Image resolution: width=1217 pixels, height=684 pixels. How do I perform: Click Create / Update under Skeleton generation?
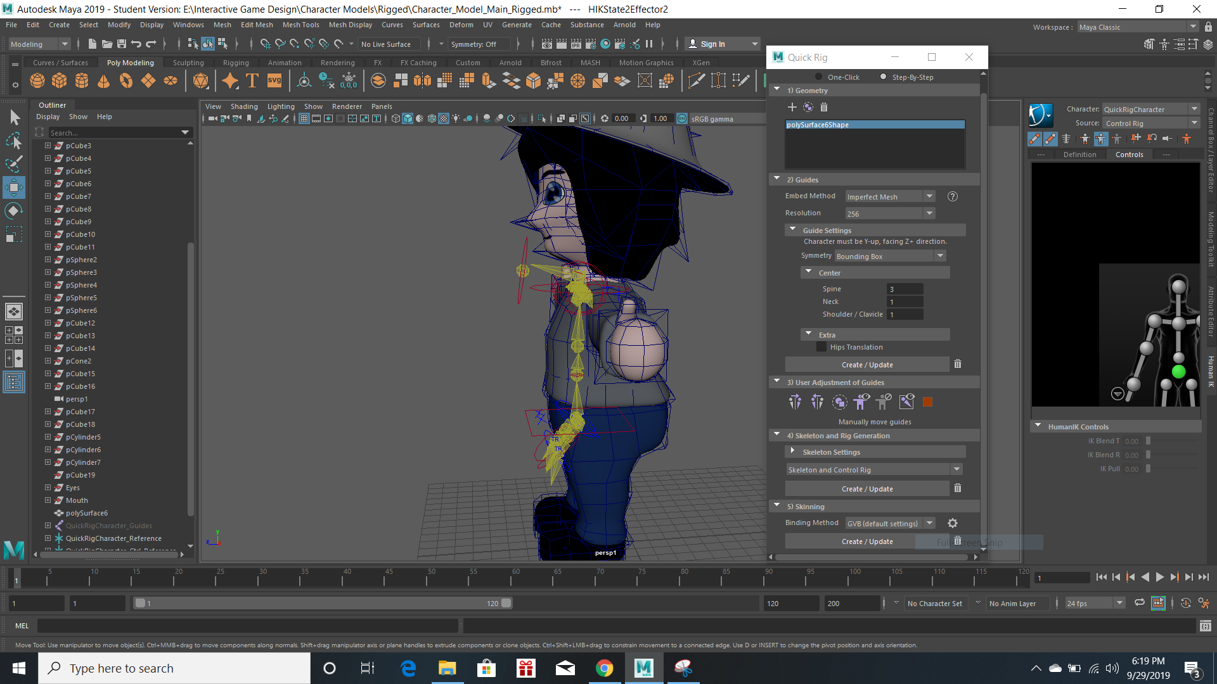(x=867, y=489)
